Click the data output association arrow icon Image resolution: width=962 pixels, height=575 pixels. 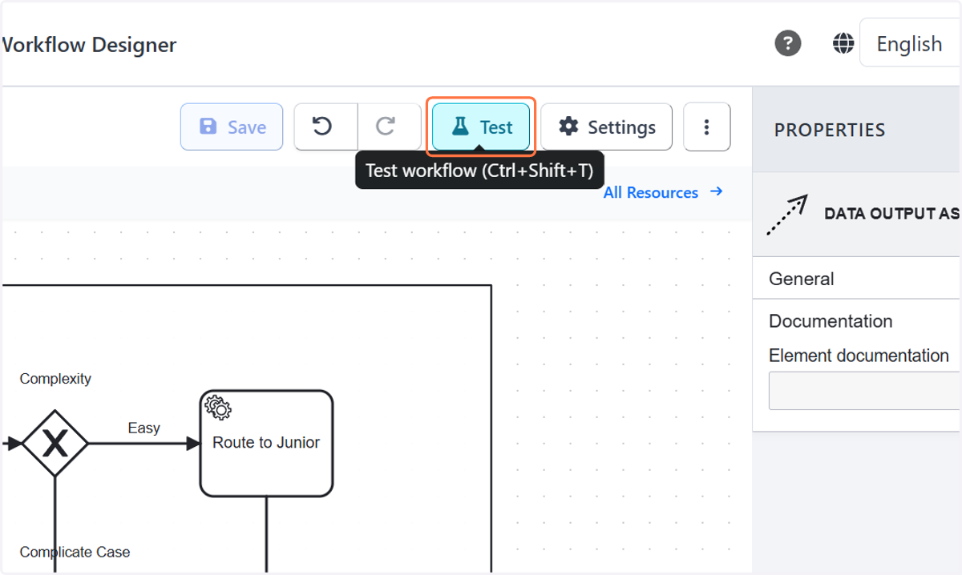click(x=787, y=214)
